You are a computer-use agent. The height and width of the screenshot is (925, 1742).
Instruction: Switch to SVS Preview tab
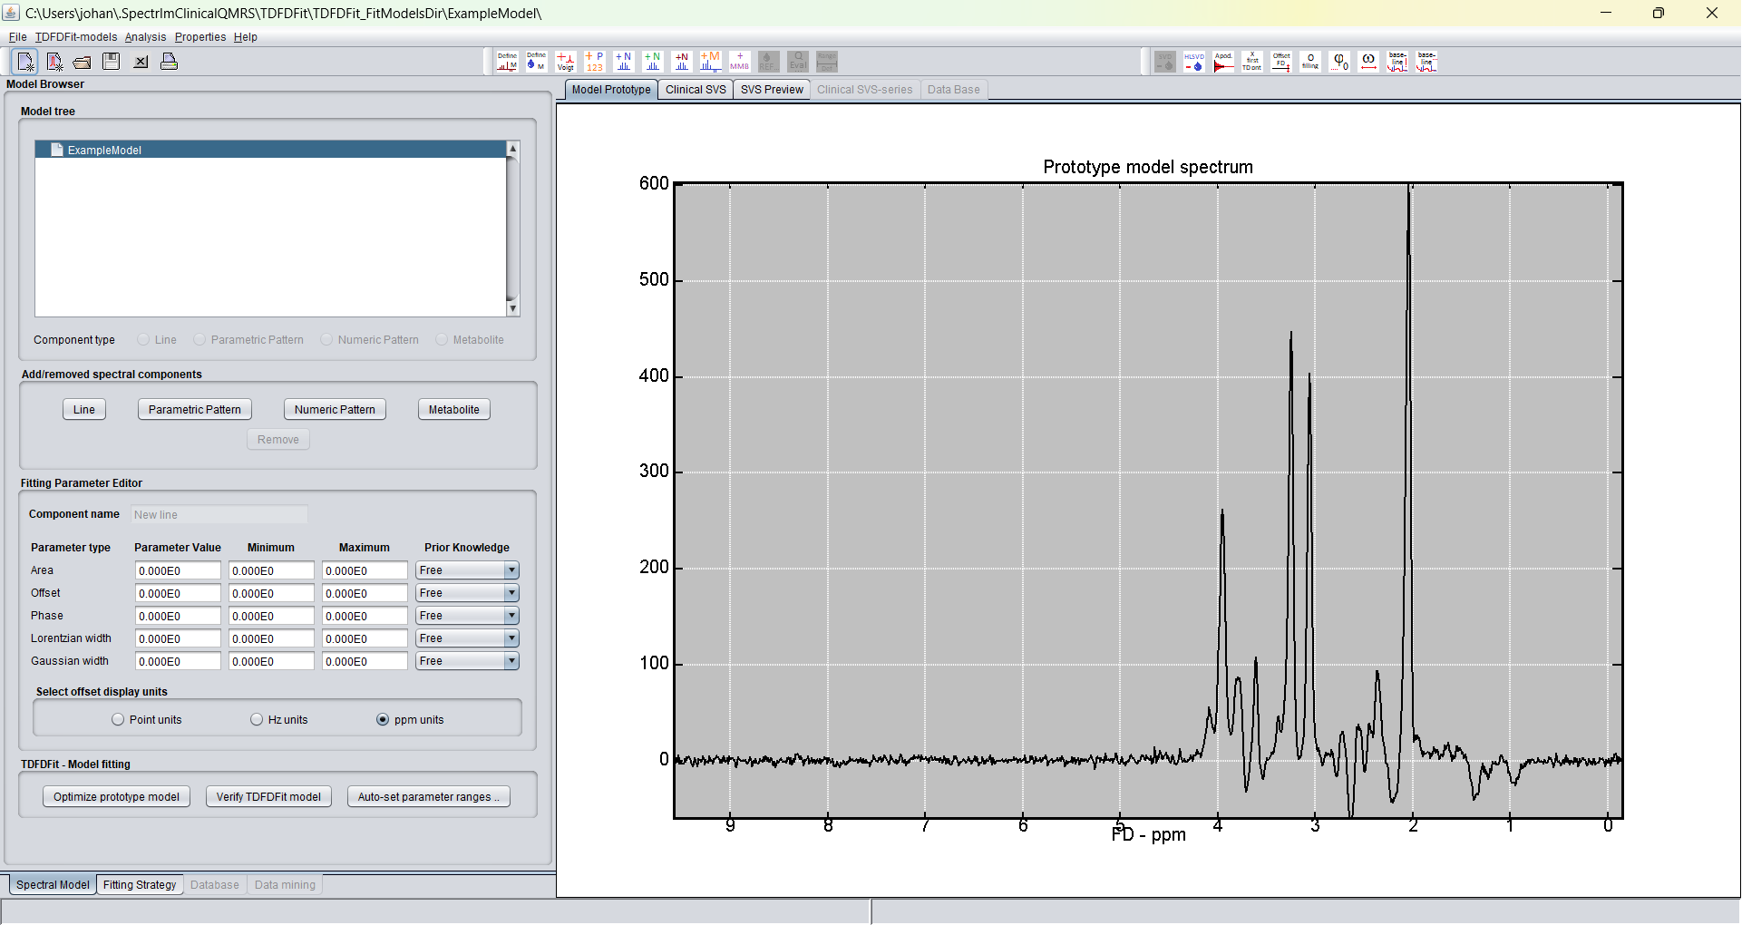[772, 90]
